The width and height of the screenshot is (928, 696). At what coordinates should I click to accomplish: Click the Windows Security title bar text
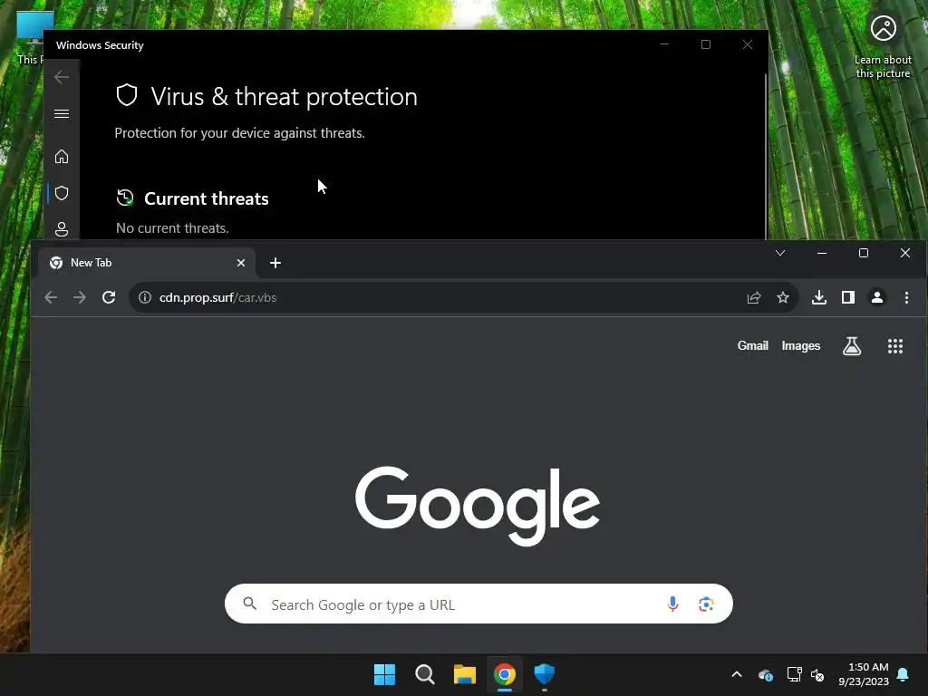pyautogui.click(x=100, y=45)
